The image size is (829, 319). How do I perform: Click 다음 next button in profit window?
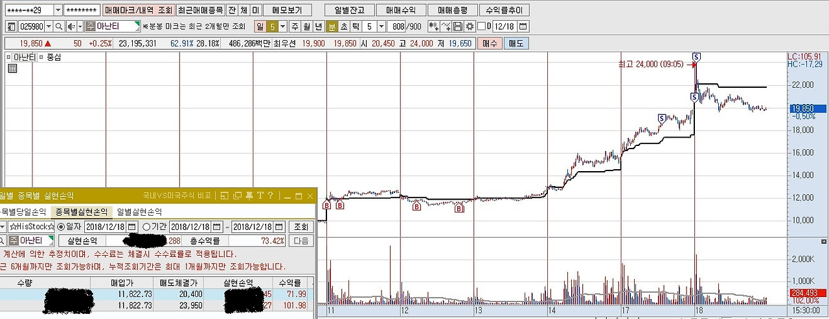[301, 241]
